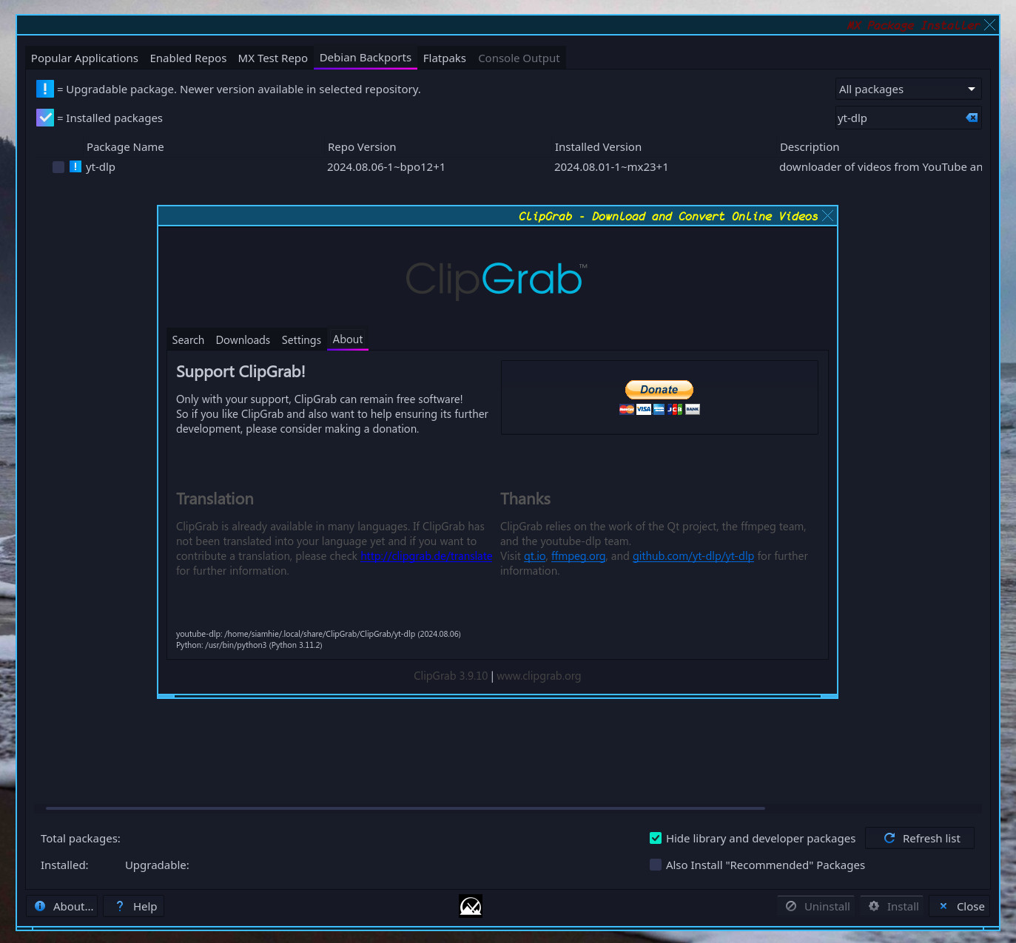Close the ClipGrab window
The width and height of the screenshot is (1016, 943).
pos(828,216)
